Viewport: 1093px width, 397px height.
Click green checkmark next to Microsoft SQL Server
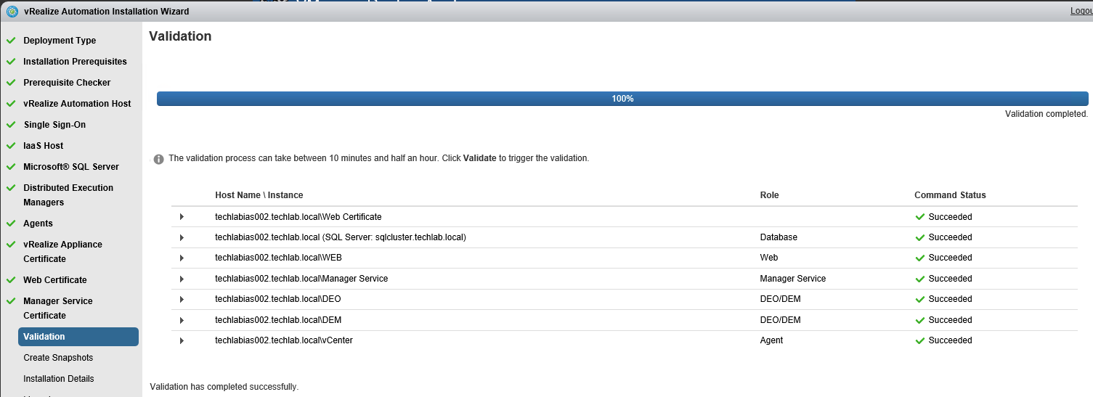(11, 167)
